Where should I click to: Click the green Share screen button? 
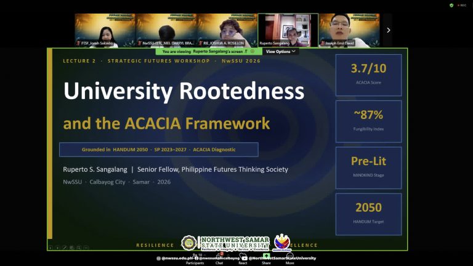266,259
